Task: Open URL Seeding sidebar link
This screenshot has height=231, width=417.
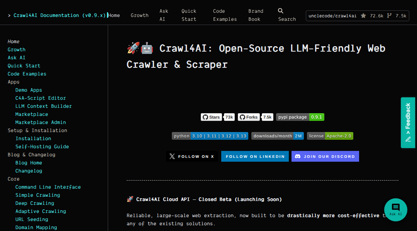Action: [32, 219]
